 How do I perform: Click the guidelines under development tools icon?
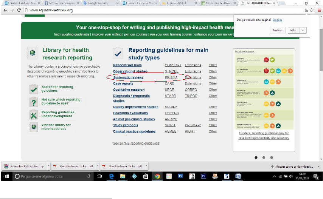pos(34,114)
